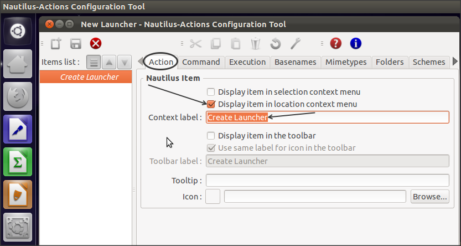Open help with red question mark icon

pos(335,44)
